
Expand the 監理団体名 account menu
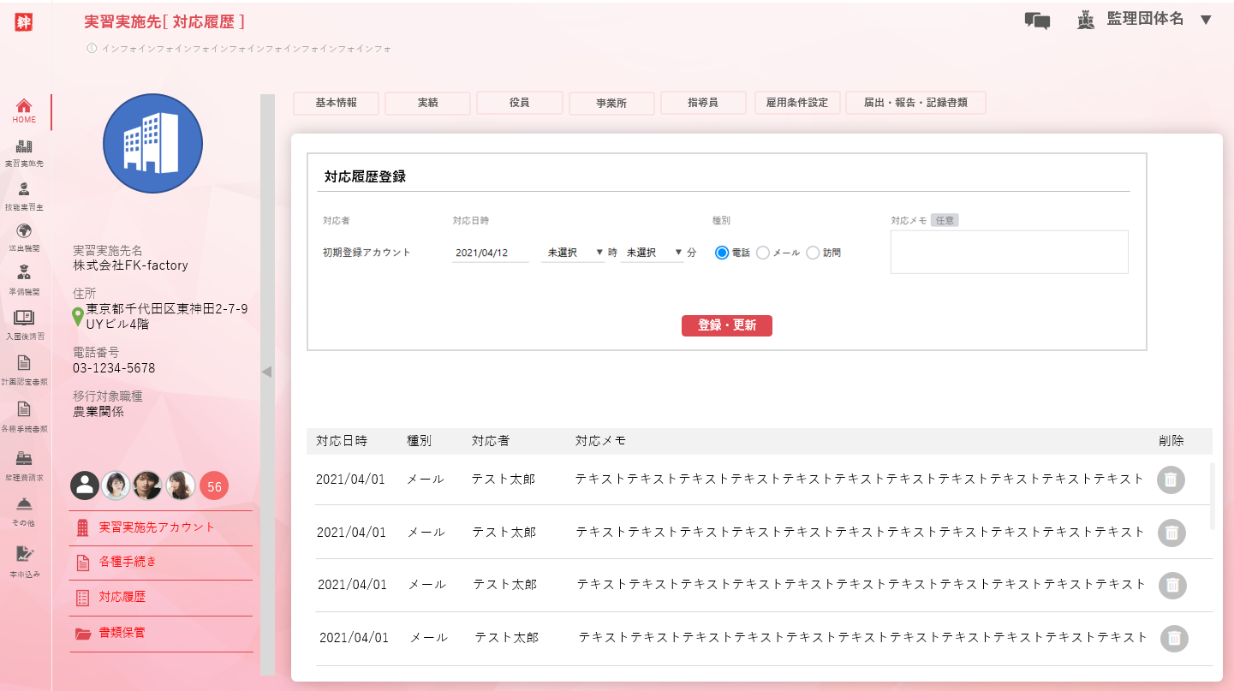coord(1206,20)
